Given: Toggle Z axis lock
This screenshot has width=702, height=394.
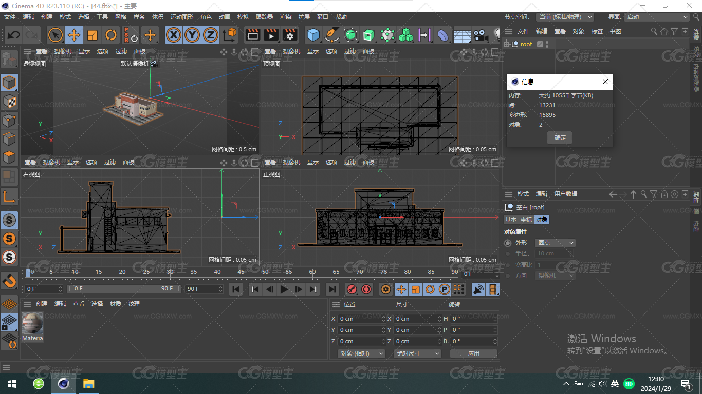Looking at the screenshot, I should tap(210, 35).
